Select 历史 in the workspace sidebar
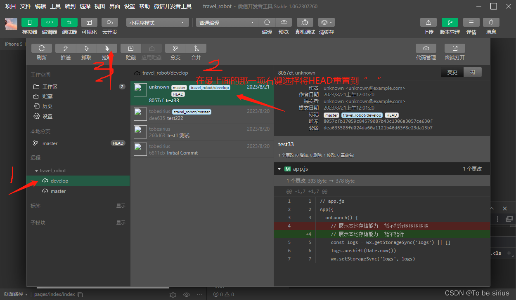Image resolution: width=516 pixels, height=300 pixels. coord(78,106)
